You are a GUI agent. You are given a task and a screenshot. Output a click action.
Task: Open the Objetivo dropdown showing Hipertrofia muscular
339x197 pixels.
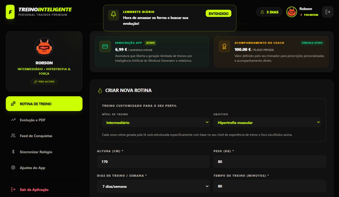point(267,123)
